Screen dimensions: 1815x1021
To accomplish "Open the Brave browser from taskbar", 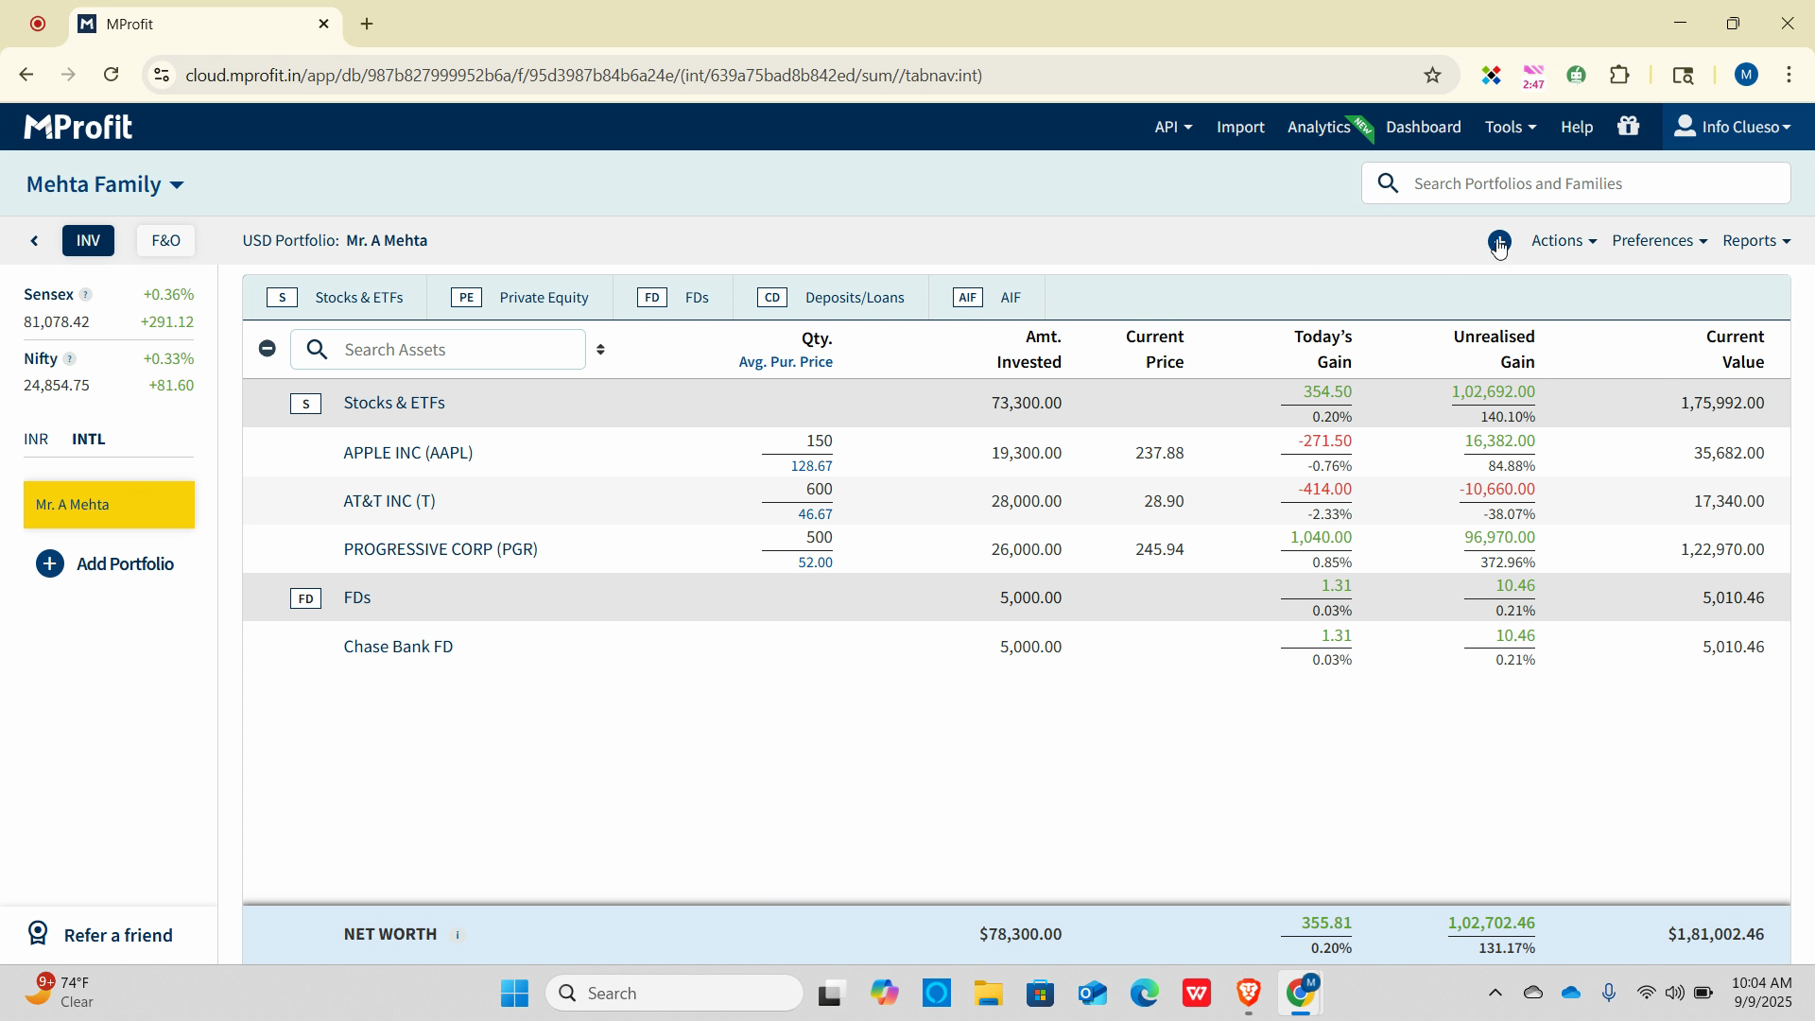I will tap(1248, 994).
